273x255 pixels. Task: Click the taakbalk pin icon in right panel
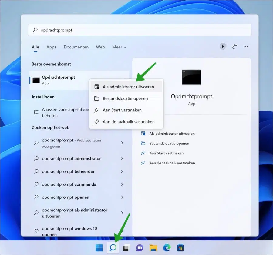[x=143, y=163]
